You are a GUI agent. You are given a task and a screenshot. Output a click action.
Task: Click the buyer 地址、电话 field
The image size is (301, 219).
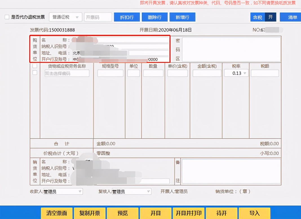click(x=120, y=53)
